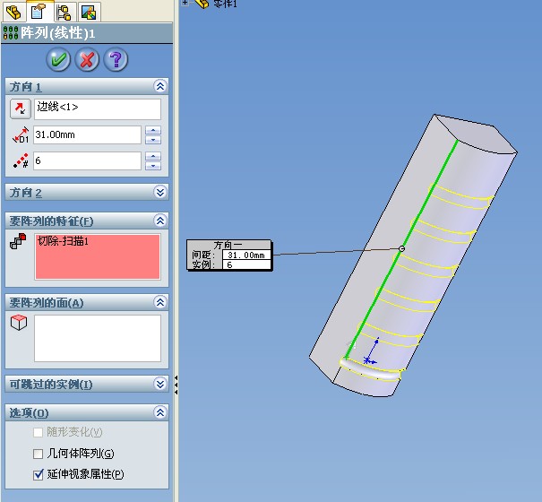542x502 pixels.
Task: Toggle the 几何体阵列 checkbox
Action: pyautogui.click(x=38, y=454)
